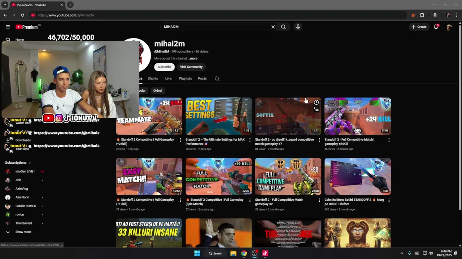462x259 pixels.
Task: Sort videos by Oldest
Action: tap(158, 91)
